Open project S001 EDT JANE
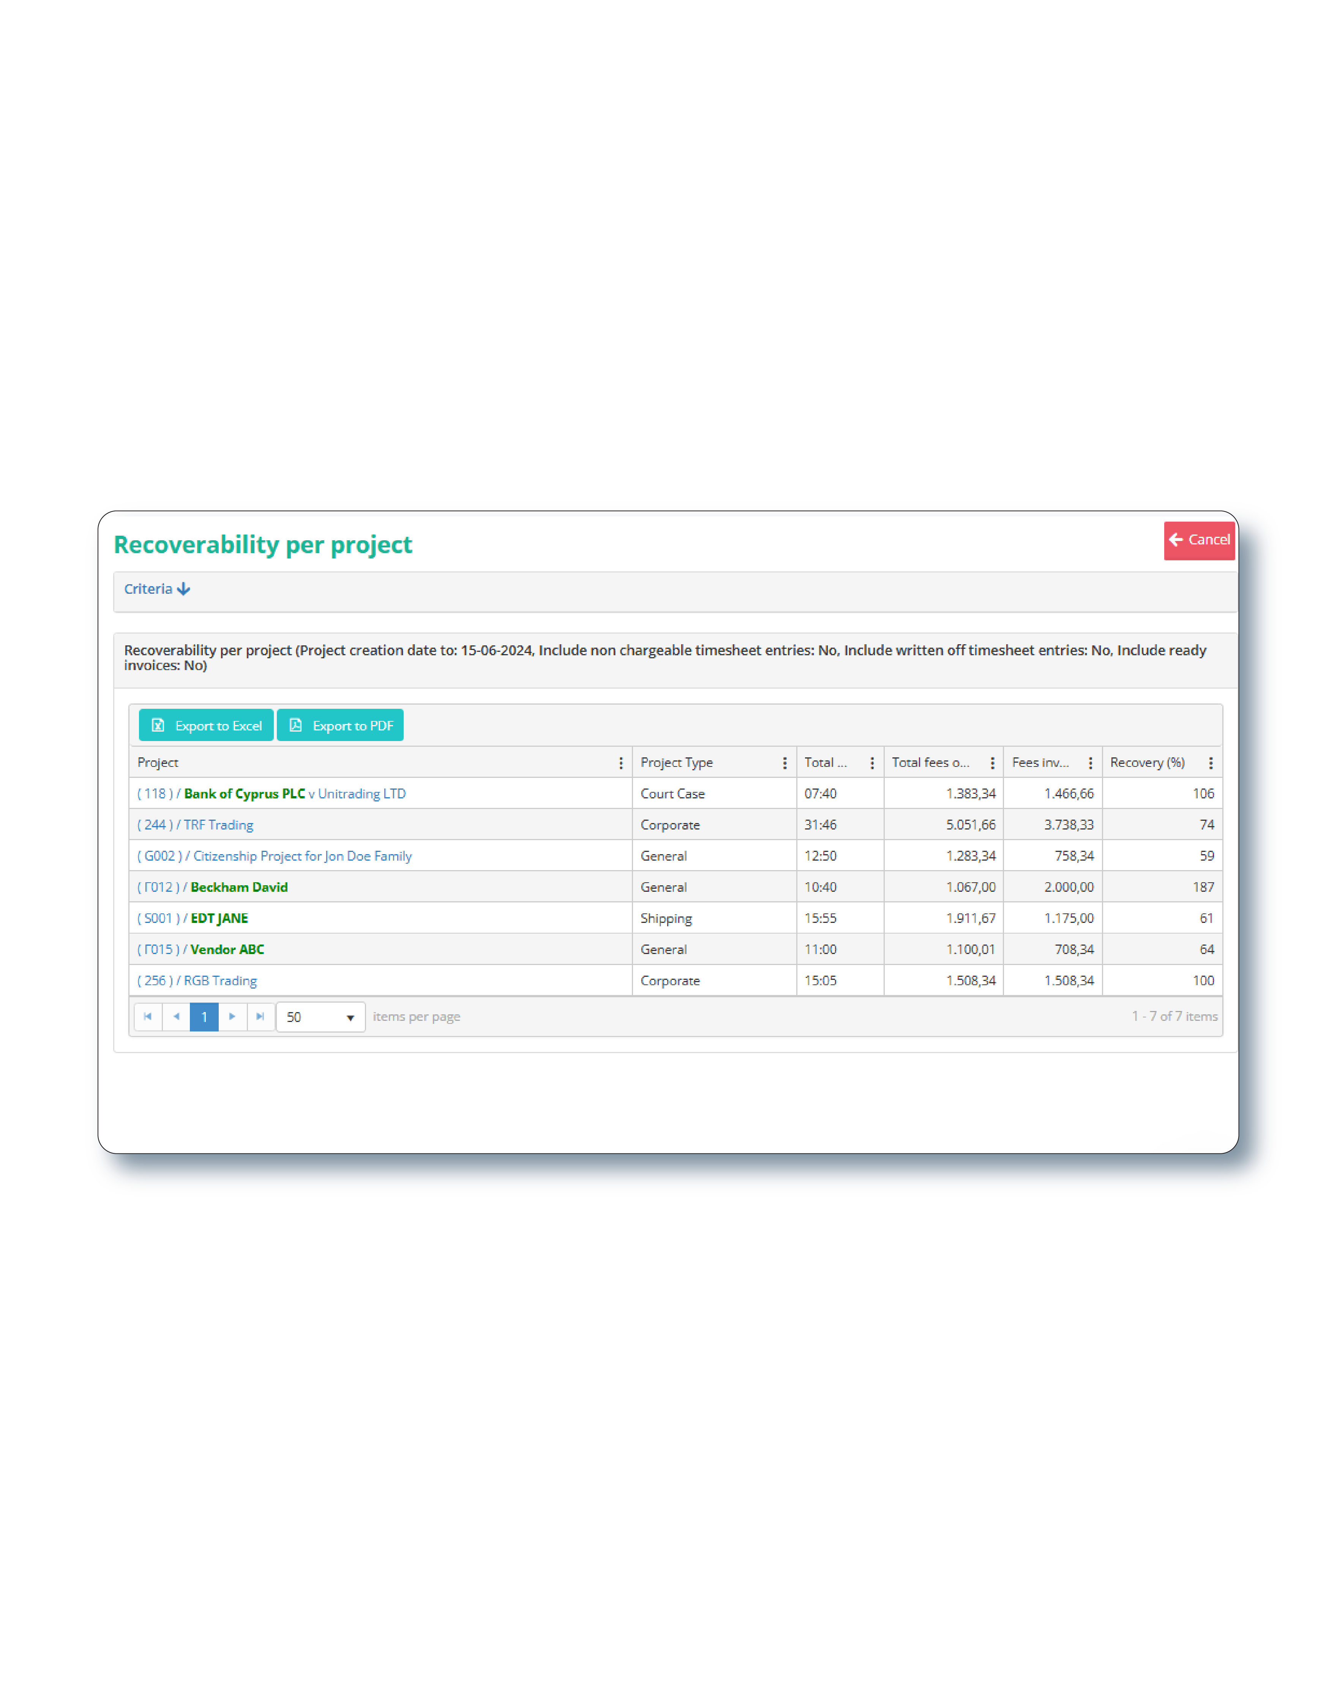Viewport: 1337px width, 1689px height. pyautogui.click(x=193, y=918)
